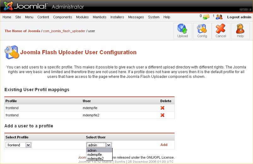Click Joomla Flash Uploader User Configuration title
The height and width of the screenshot is (164, 253).
[78, 52]
